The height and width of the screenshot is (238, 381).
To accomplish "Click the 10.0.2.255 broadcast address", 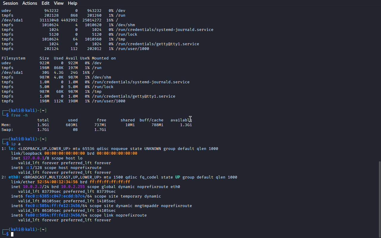I will point(73,187).
